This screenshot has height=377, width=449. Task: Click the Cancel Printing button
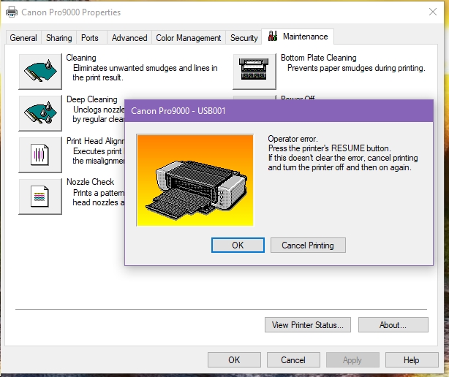click(x=307, y=245)
